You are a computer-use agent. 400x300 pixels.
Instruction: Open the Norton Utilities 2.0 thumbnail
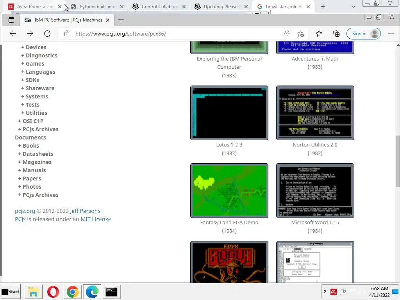point(315,113)
